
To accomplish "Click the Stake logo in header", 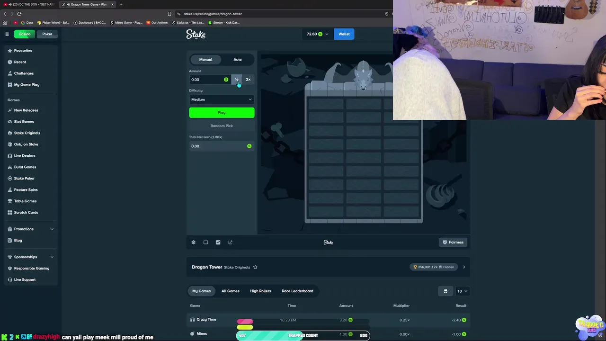I will [196, 34].
